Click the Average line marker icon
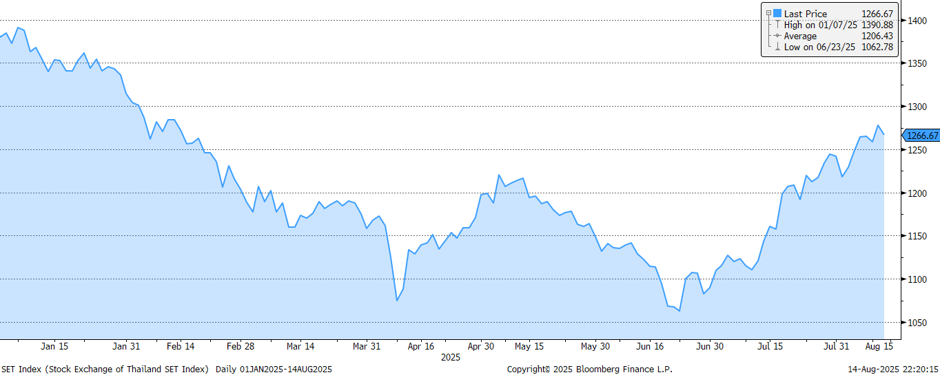Viewport: 940px width, 375px height. [x=777, y=36]
